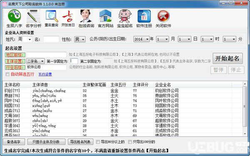Click the 主体设置 green label

[x=15, y=61]
